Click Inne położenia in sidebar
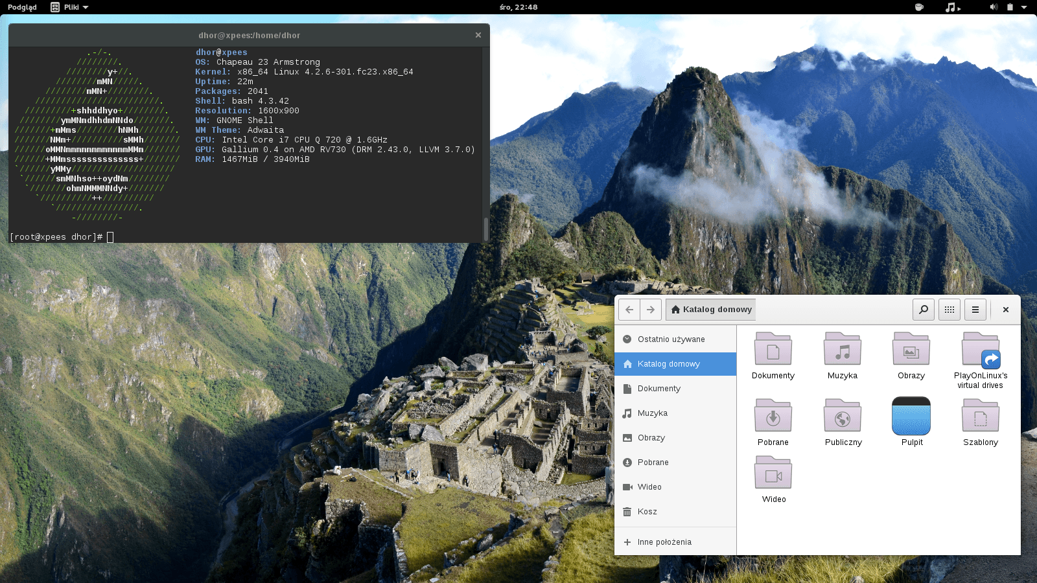 click(675, 542)
